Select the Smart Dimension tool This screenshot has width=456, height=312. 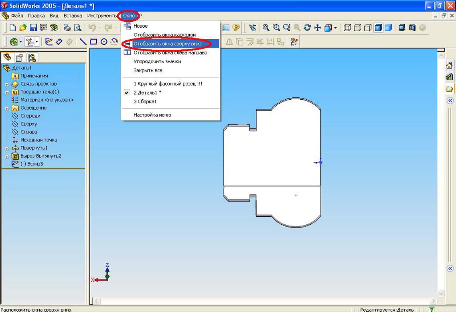[59, 42]
